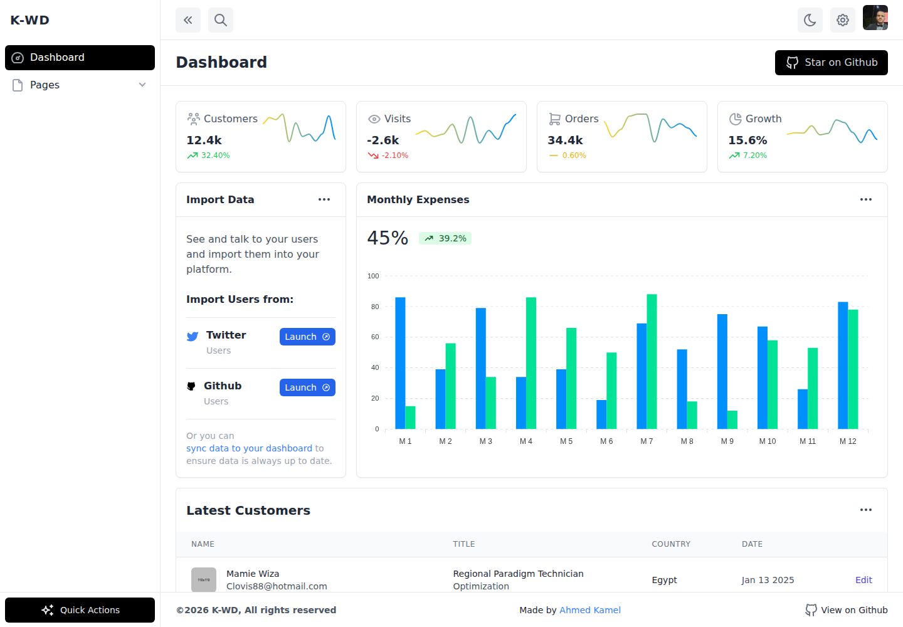Expand Pages menu chevron
903x627 pixels.
pyautogui.click(x=142, y=85)
